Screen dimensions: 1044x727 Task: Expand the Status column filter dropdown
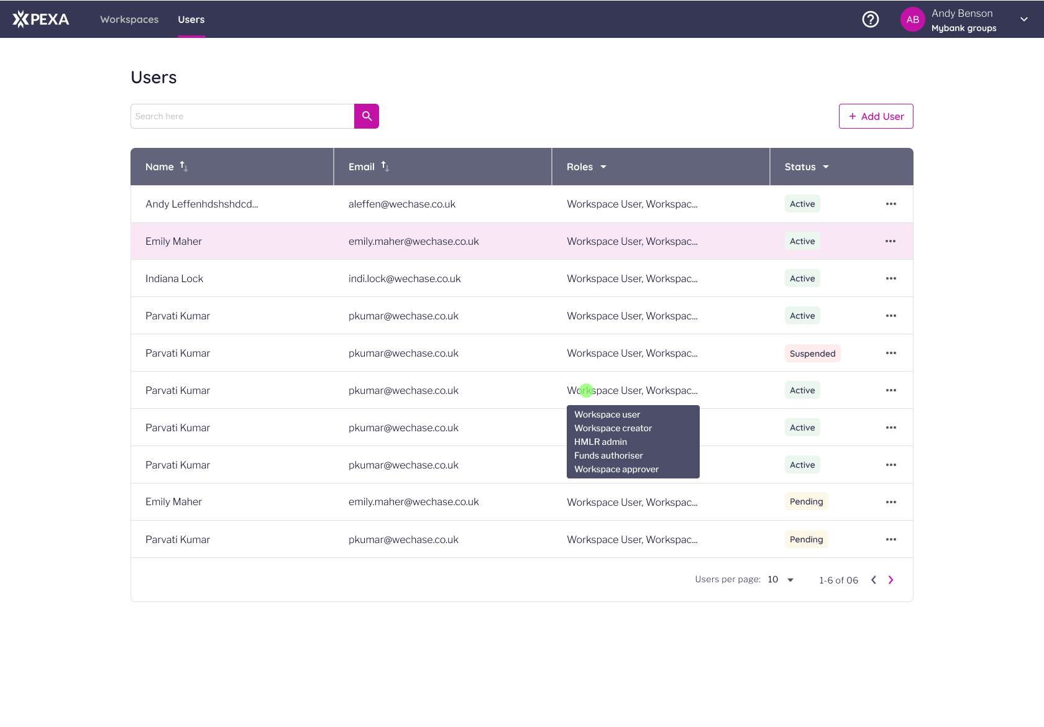[826, 167]
